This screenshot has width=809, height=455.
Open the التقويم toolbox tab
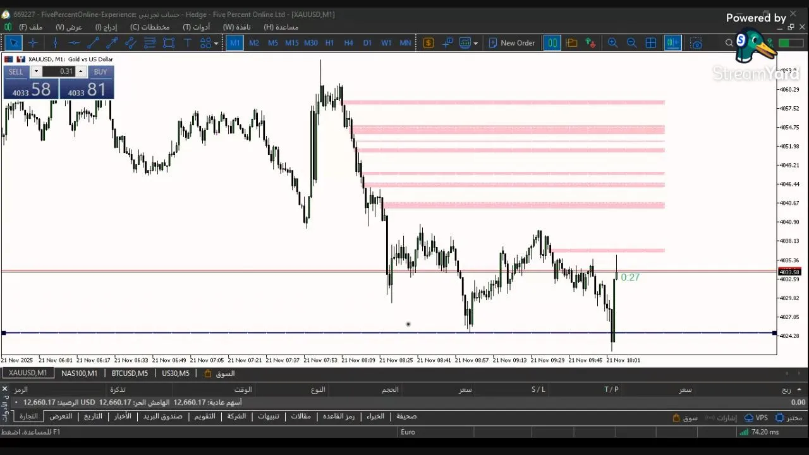[204, 416]
